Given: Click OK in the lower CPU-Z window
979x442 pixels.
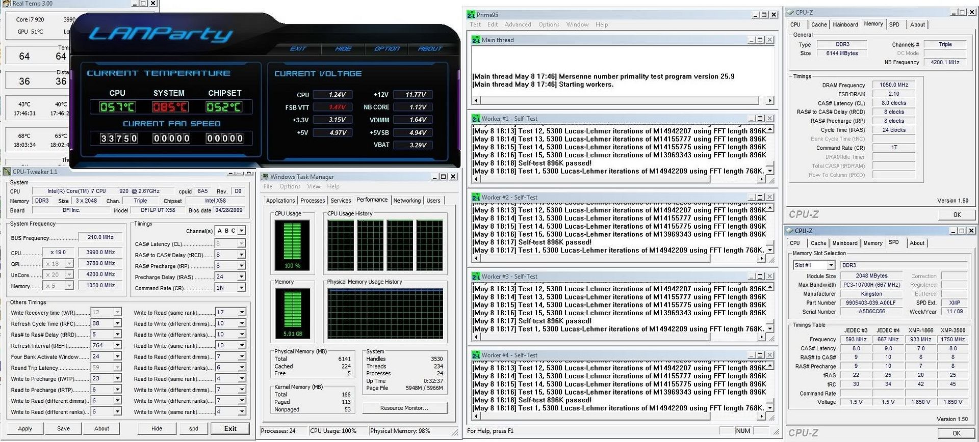Looking at the screenshot, I should [957, 433].
